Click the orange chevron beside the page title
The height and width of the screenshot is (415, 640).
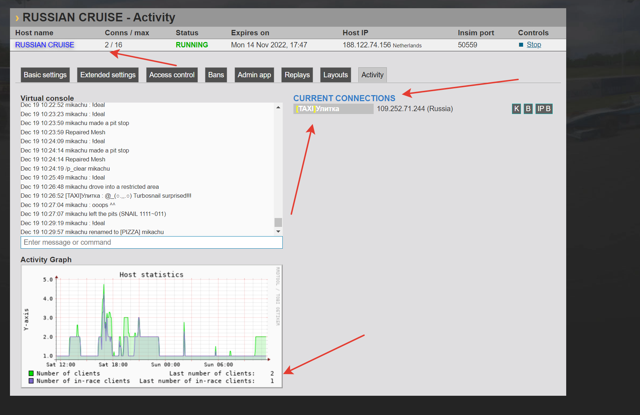pos(17,18)
